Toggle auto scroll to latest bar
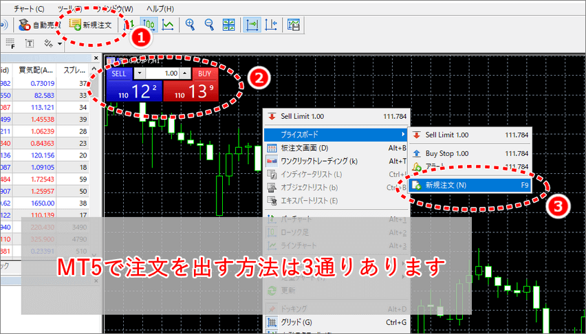 [252, 25]
